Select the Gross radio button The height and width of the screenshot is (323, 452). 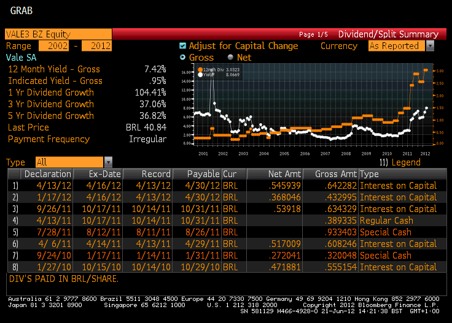182,58
